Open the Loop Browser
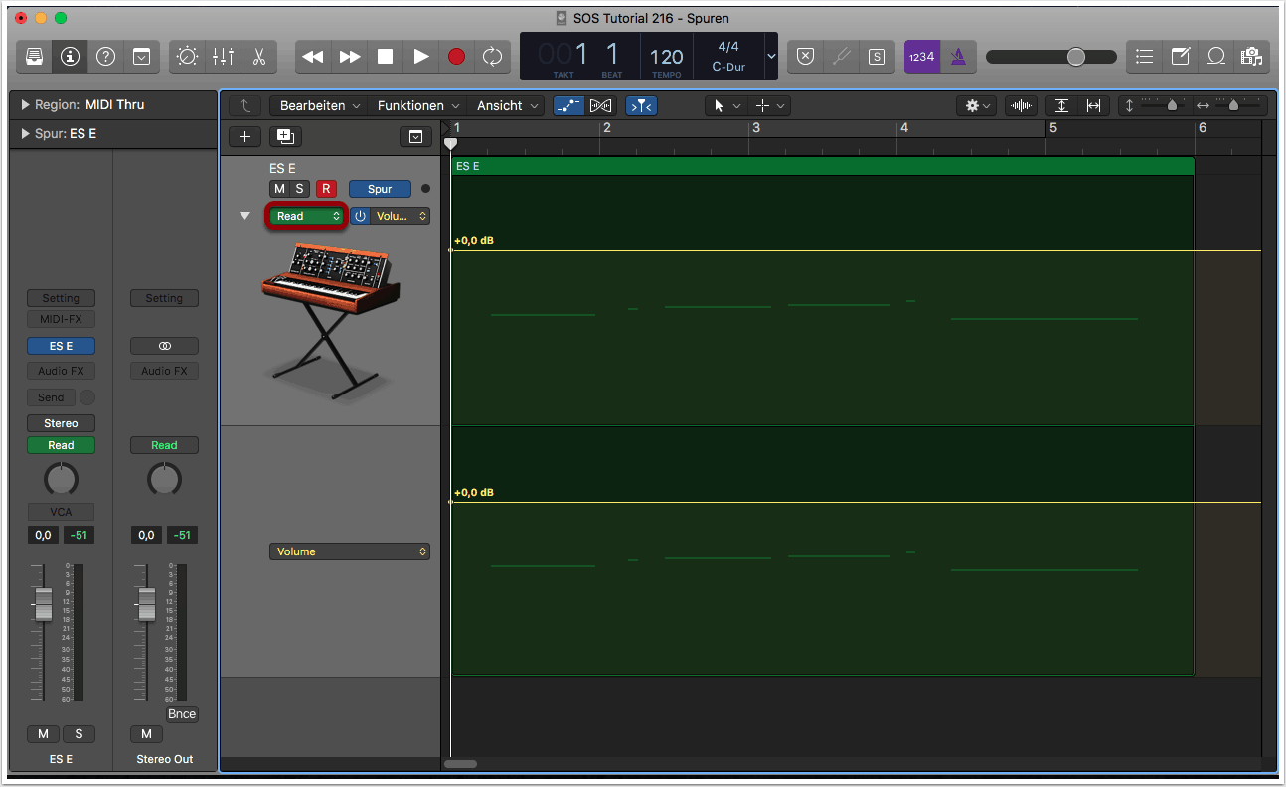This screenshot has width=1286, height=787. click(1215, 57)
